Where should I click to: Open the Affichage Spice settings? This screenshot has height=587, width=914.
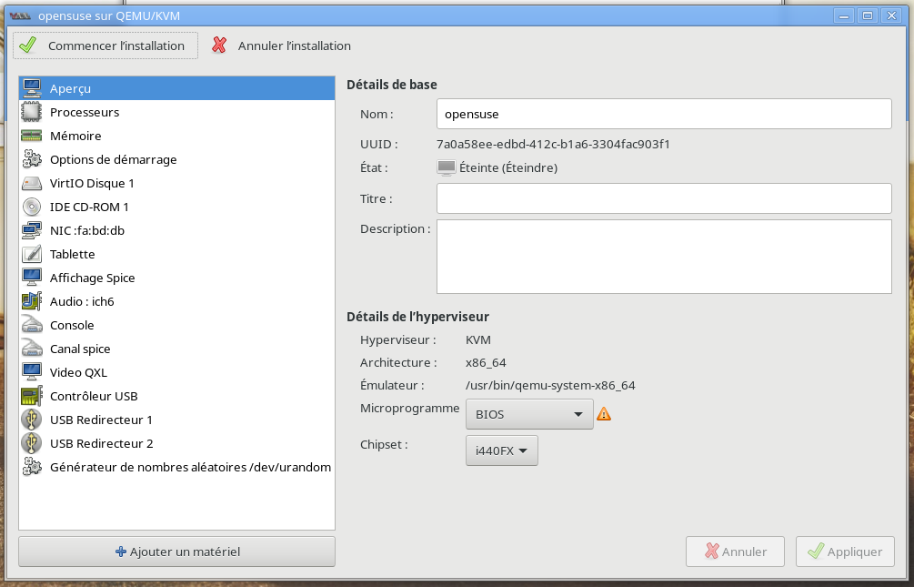click(x=92, y=278)
